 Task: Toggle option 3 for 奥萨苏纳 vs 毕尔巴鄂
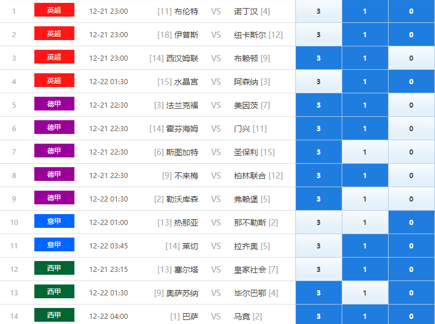[x=319, y=293]
